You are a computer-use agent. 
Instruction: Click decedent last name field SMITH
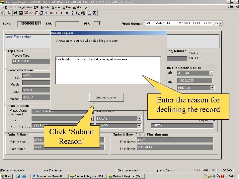point(36,90)
